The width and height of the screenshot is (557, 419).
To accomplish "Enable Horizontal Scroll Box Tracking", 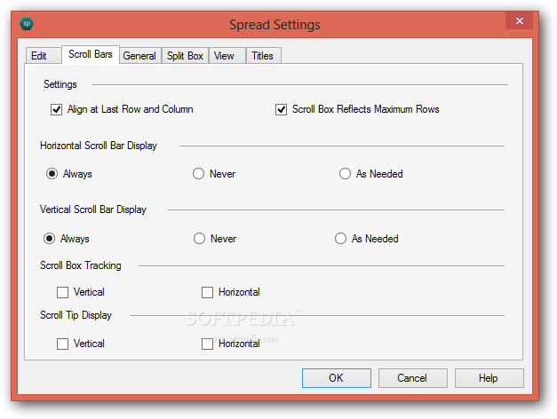I will coord(208,292).
